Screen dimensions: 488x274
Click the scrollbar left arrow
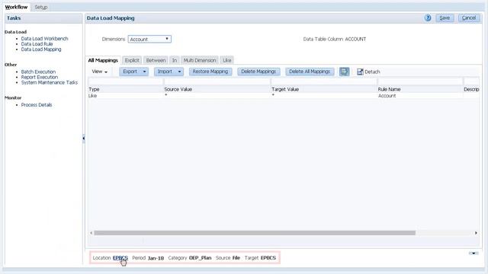point(91,233)
